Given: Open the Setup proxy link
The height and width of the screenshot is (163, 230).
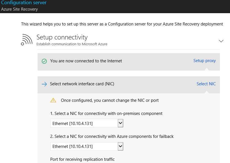Looking at the screenshot, I should tap(204, 61).
